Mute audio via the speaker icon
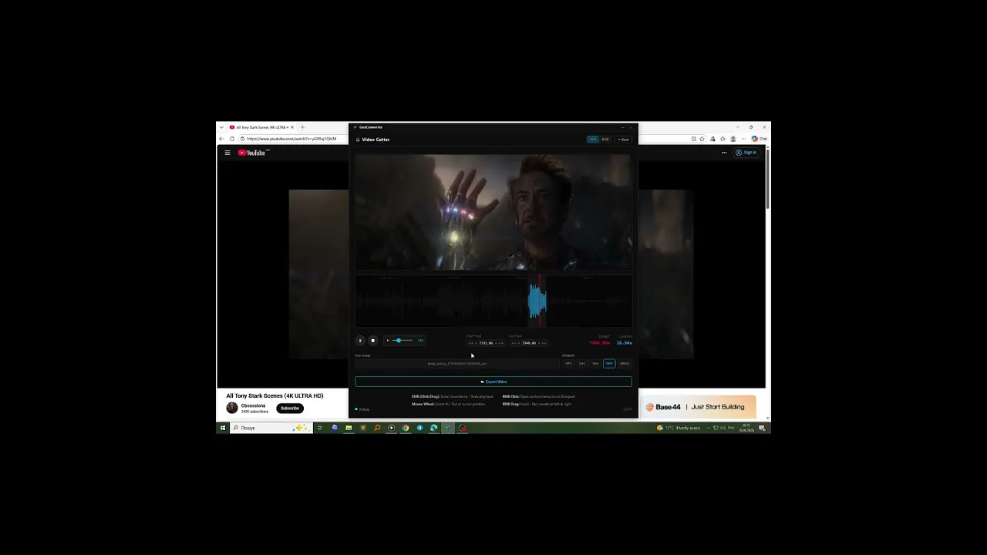 point(388,341)
